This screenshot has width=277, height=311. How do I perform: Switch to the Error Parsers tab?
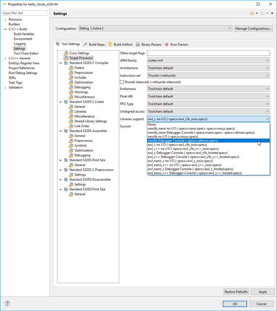[176, 45]
